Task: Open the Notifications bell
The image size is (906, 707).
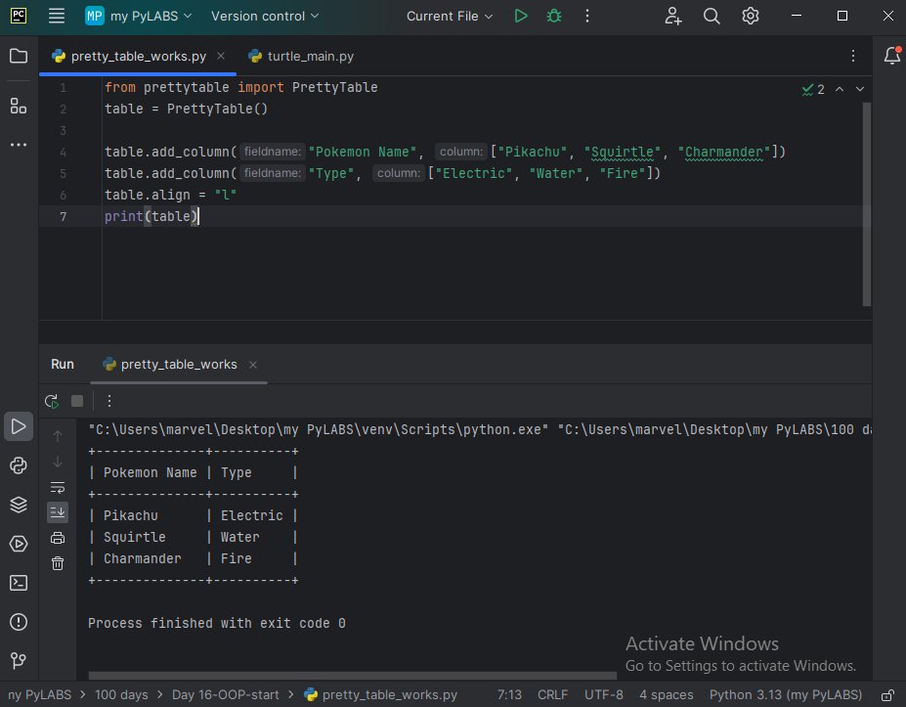Action: pos(891,56)
